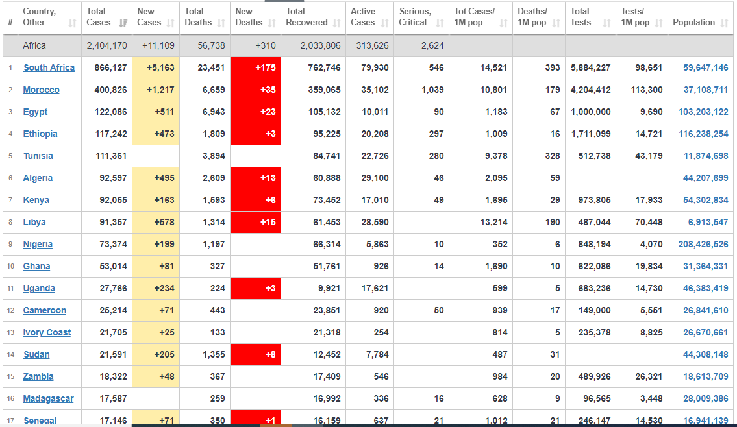Select the Country, Other column header
Viewport: 737px width, 427px height.
point(40,17)
